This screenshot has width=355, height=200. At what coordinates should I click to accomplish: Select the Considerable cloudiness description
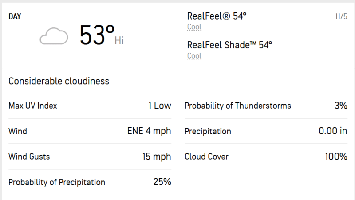tap(59, 81)
